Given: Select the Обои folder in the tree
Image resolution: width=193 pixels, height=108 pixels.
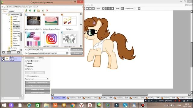Looking at the screenshot, I should pos(15,38).
